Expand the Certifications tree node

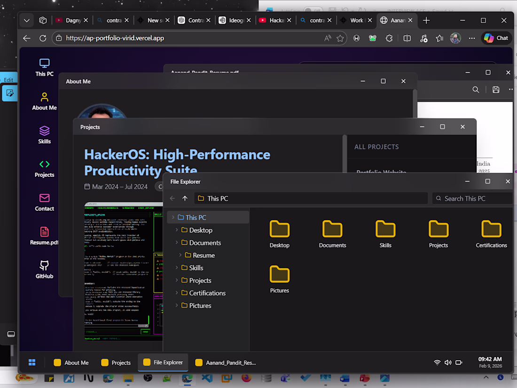(177, 293)
